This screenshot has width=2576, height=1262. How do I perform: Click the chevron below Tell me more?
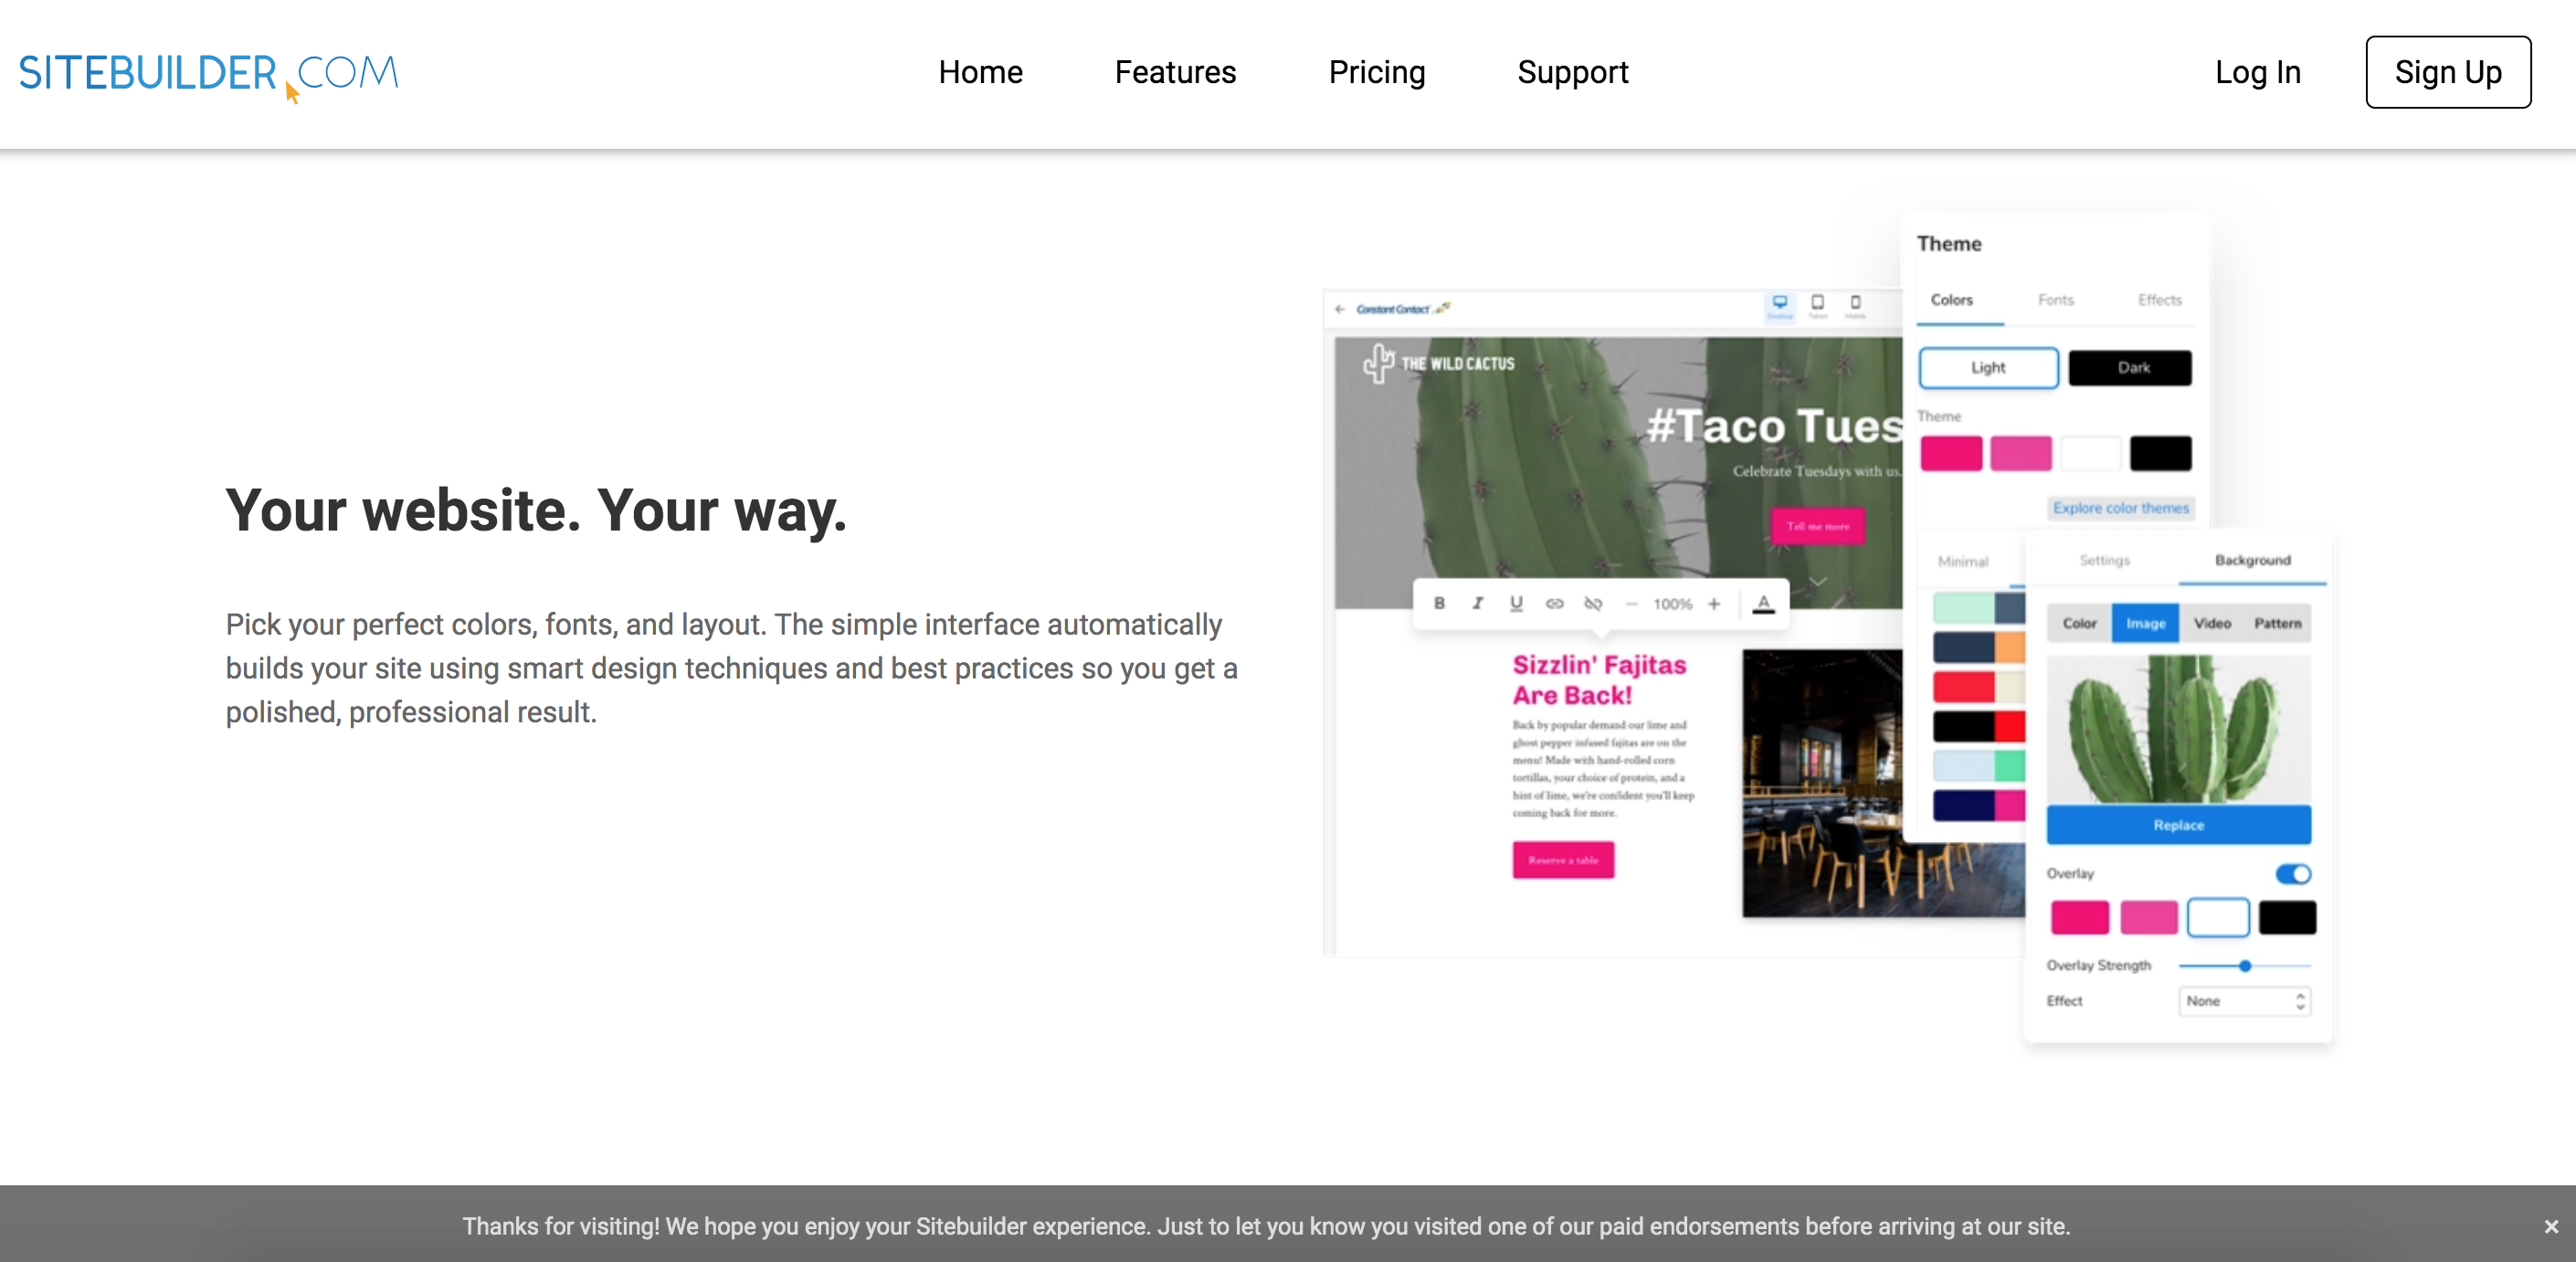(x=1817, y=581)
